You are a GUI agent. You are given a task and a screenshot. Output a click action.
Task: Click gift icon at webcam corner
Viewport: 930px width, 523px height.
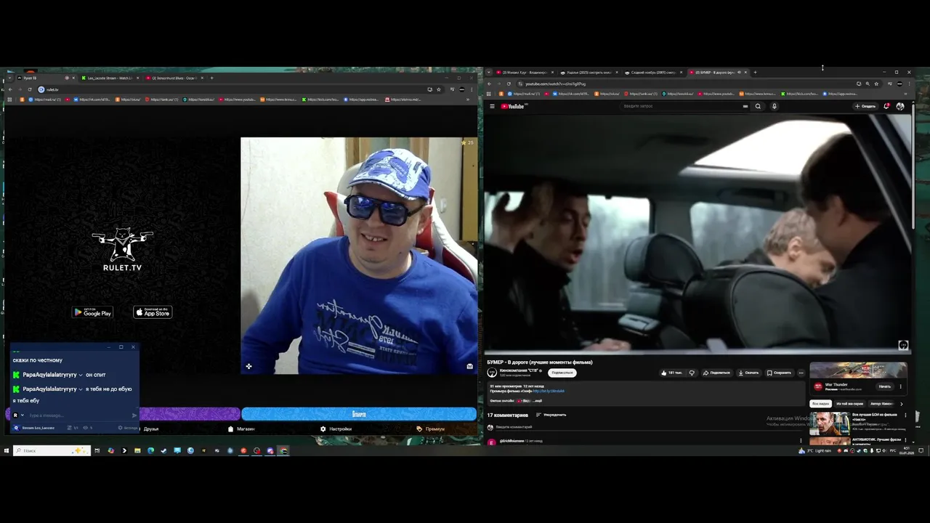[x=469, y=366]
